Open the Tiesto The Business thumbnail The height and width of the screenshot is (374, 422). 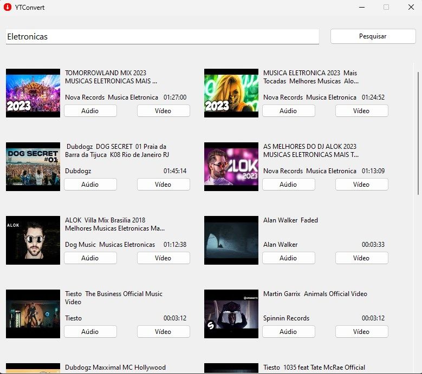(33, 314)
